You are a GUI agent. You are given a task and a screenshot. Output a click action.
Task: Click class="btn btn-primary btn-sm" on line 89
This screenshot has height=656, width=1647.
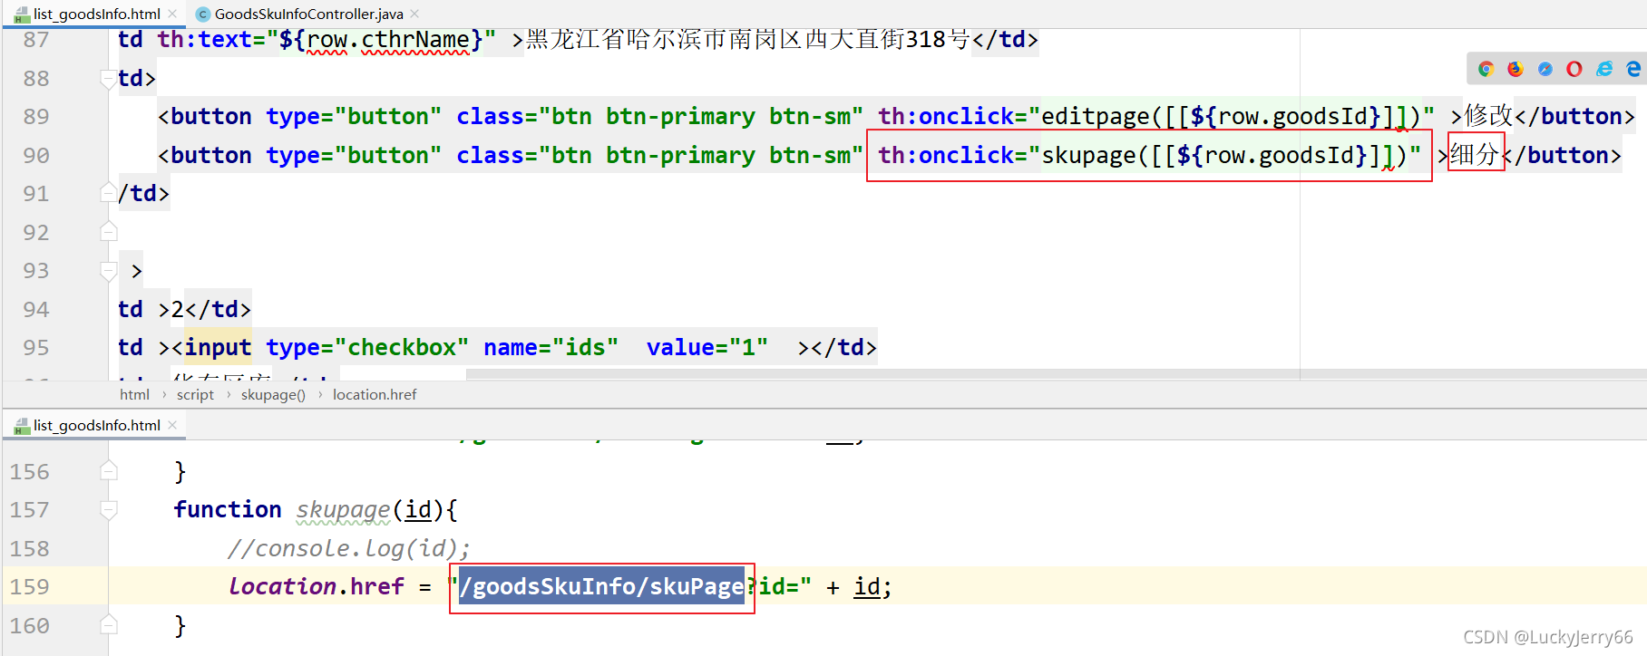pyautogui.click(x=660, y=117)
